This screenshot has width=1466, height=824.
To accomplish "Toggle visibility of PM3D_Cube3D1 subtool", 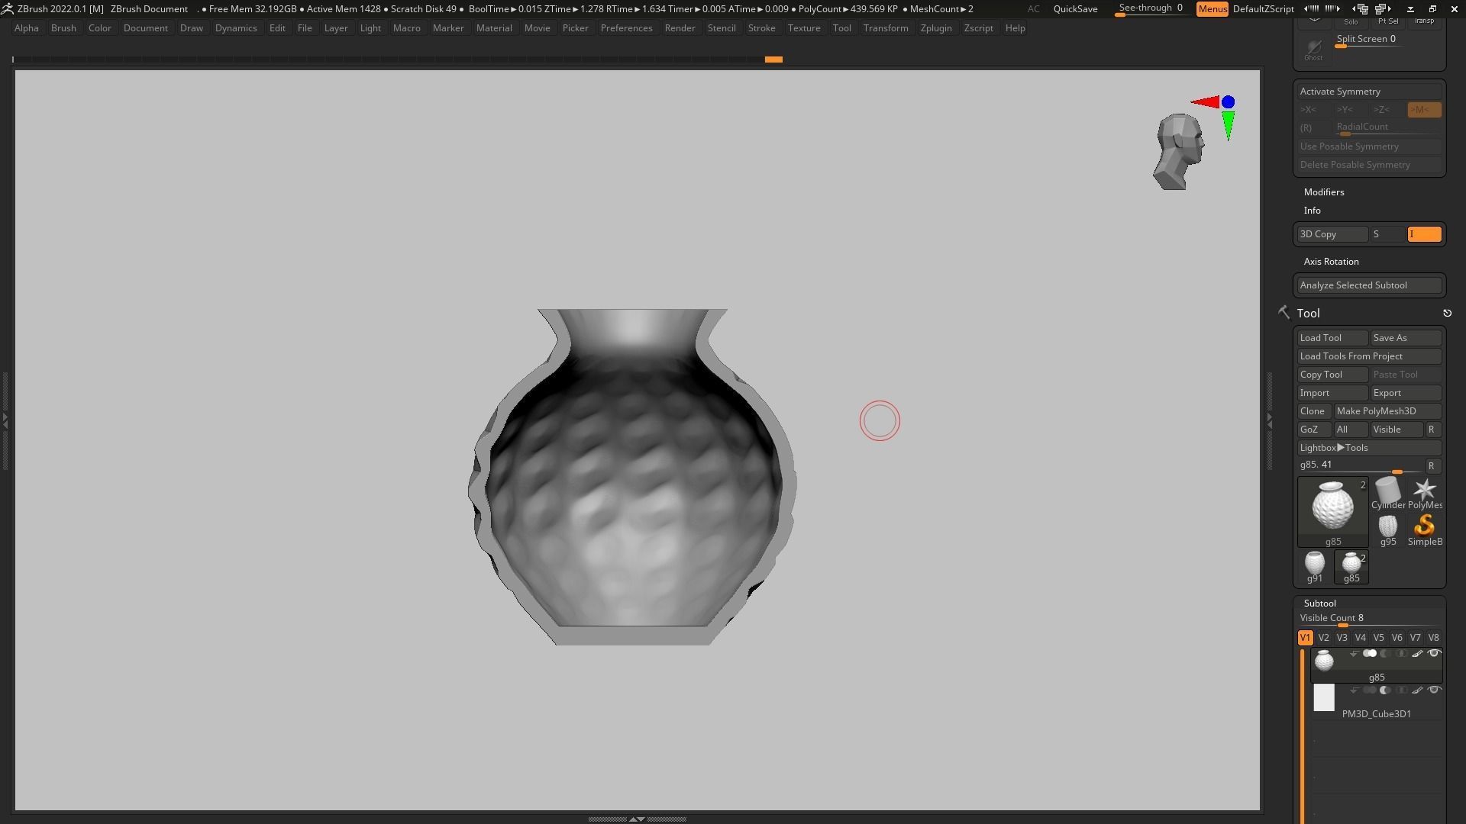I will click(1434, 690).
